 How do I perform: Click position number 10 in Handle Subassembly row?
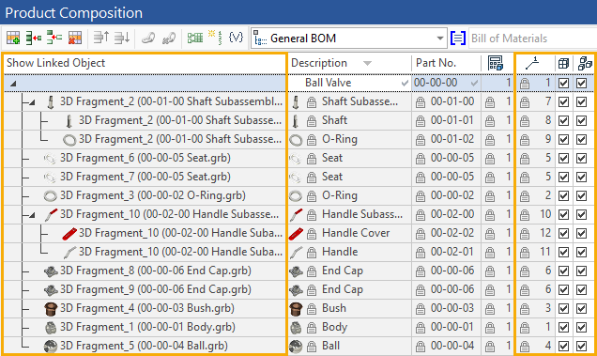click(545, 214)
